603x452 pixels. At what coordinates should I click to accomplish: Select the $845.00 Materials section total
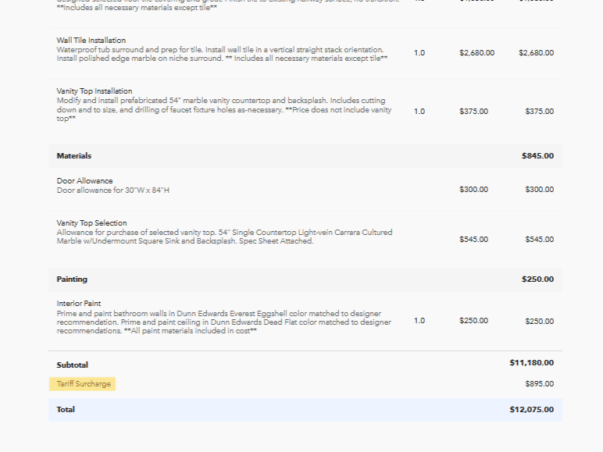pyautogui.click(x=537, y=156)
